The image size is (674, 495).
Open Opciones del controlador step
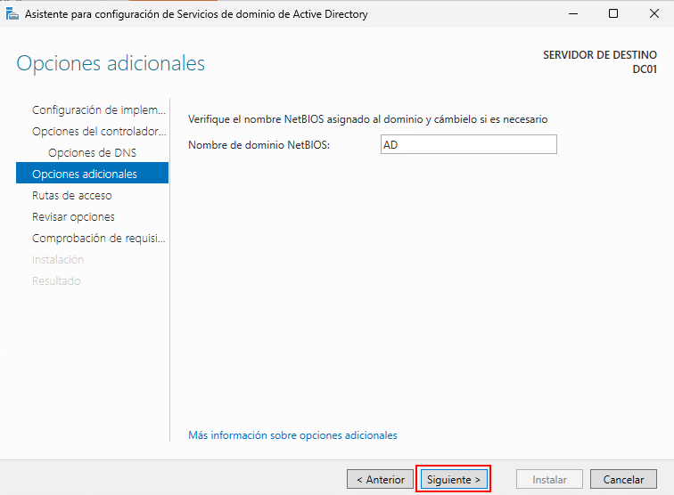tap(99, 132)
